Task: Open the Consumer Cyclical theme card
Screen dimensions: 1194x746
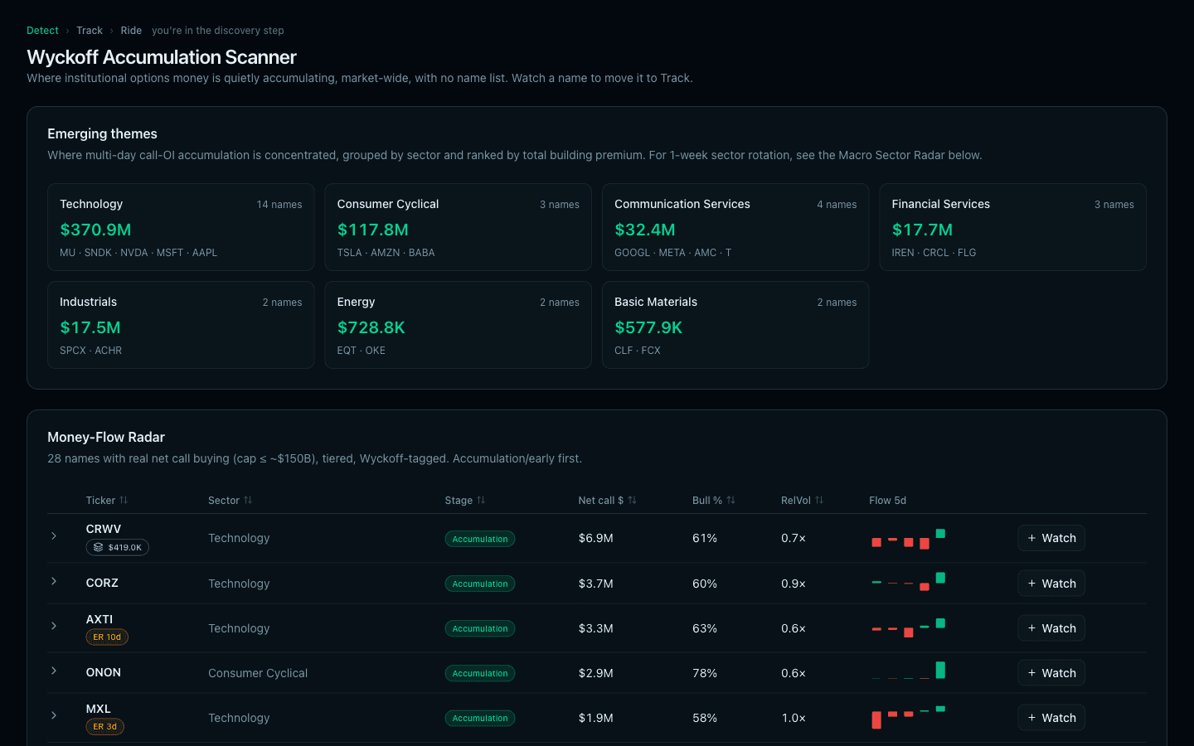Action: click(x=458, y=227)
